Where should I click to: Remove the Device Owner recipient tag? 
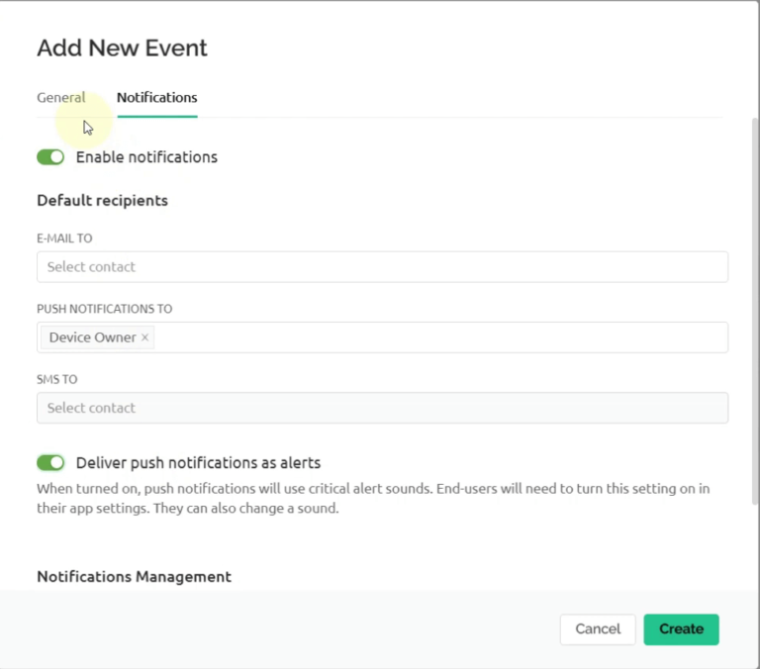pyautogui.click(x=144, y=337)
